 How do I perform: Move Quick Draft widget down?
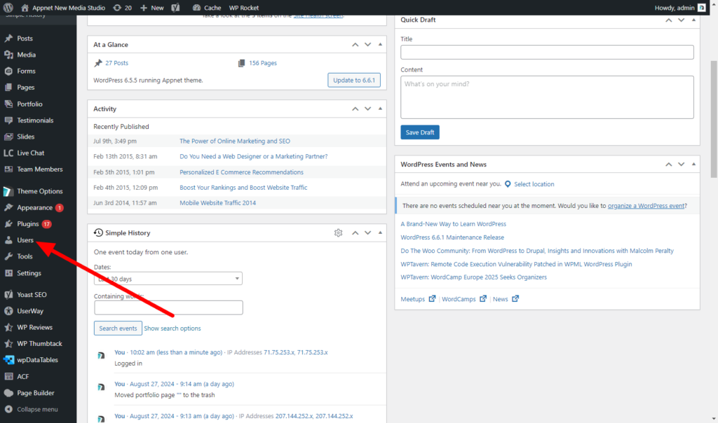[682, 20]
